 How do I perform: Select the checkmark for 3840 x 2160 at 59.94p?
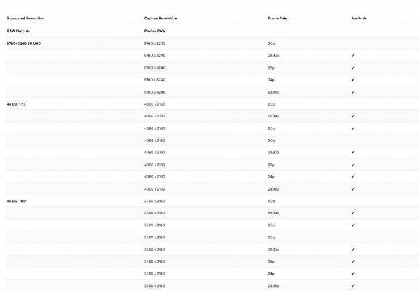[353, 213]
